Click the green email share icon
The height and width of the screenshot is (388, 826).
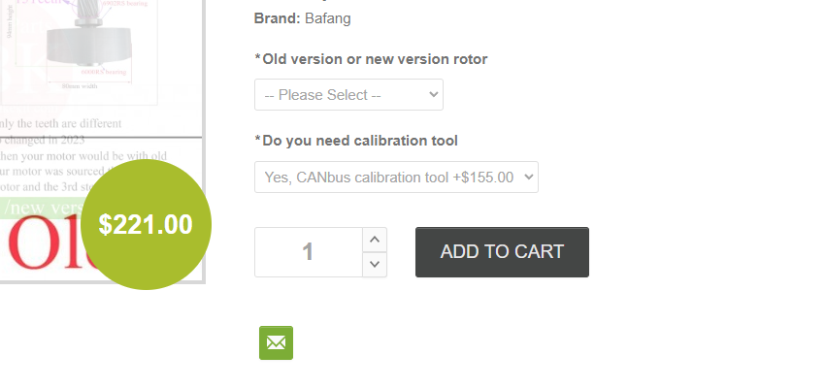click(x=276, y=342)
